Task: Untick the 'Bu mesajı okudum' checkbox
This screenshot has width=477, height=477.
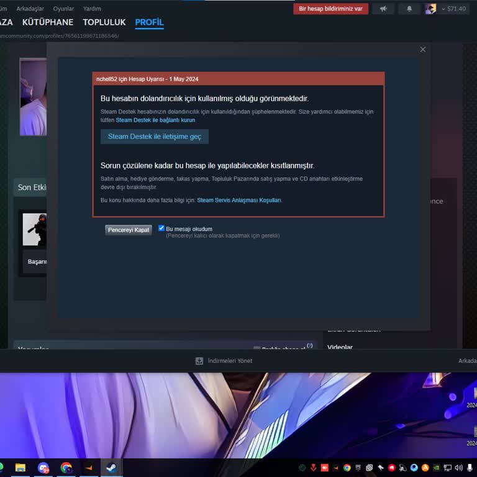Action: 161,228
